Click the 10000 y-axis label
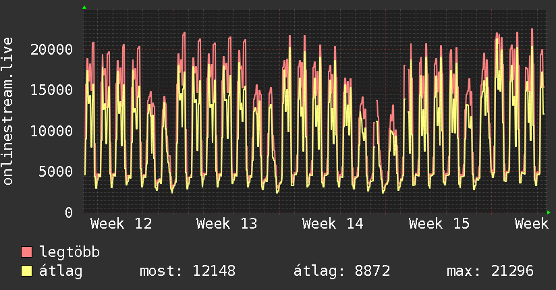This screenshot has height=290, width=556. pos(52,131)
